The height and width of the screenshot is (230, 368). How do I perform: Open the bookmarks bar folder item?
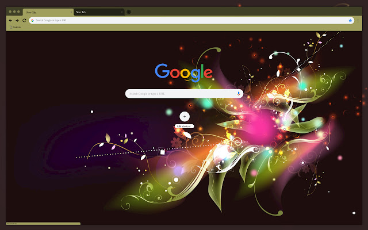pyautogui.click(x=16, y=27)
